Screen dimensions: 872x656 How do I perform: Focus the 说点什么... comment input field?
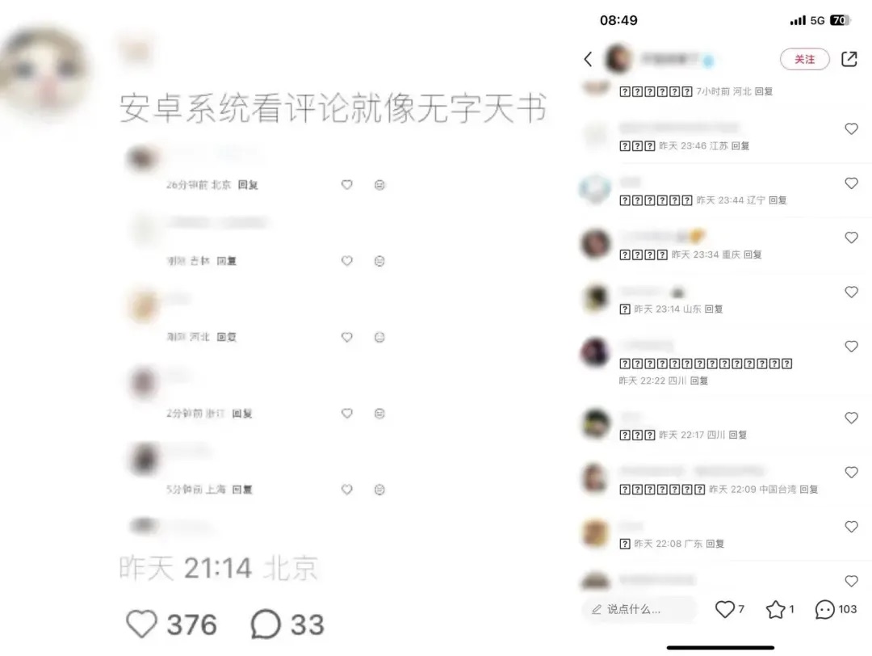point(639,609)
